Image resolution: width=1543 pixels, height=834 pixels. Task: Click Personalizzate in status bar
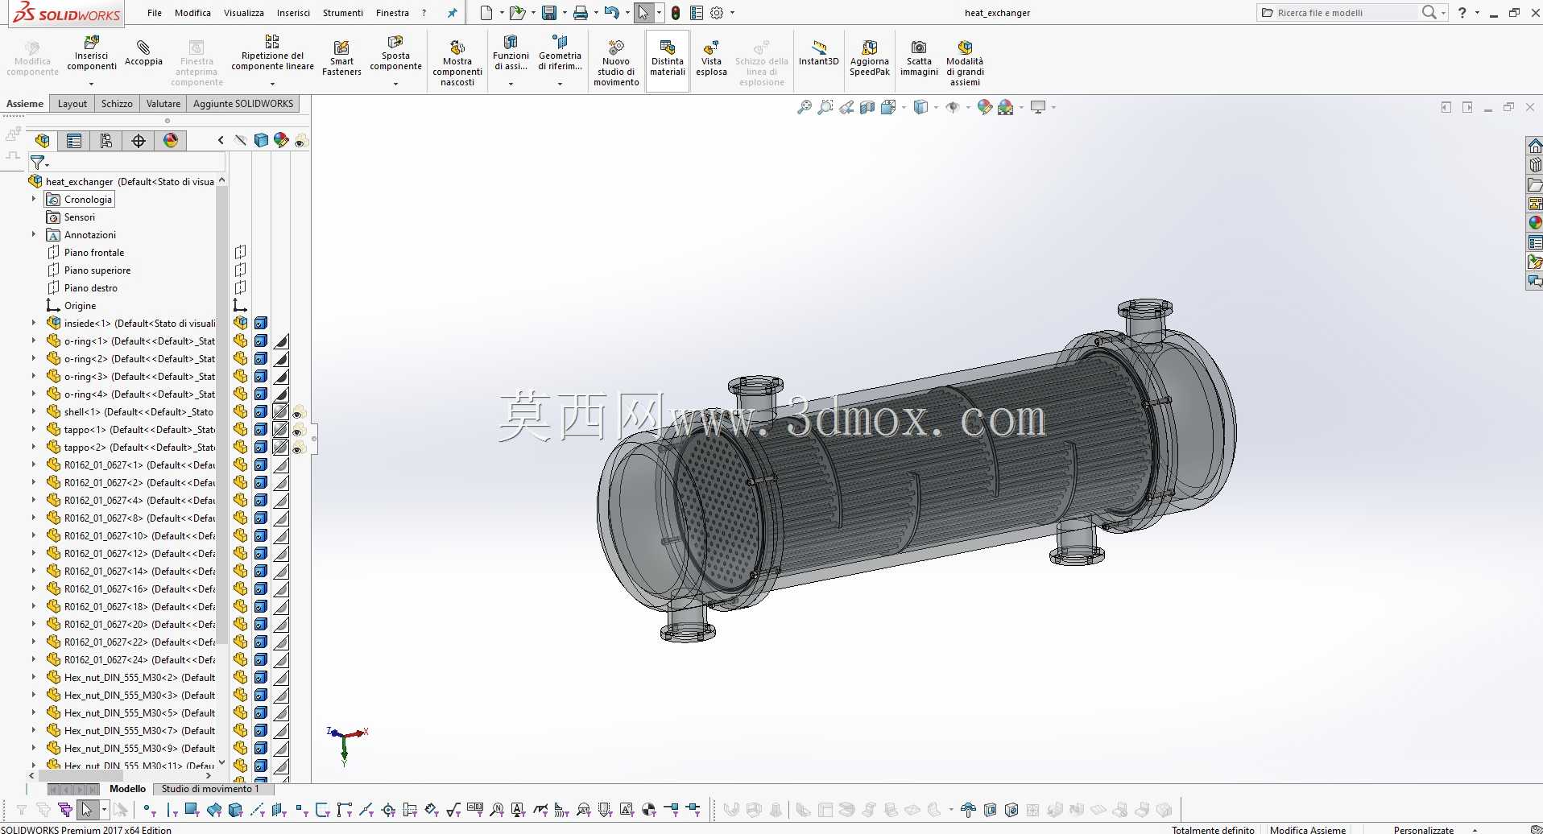pyautogui.click(x=1424, y=829)
